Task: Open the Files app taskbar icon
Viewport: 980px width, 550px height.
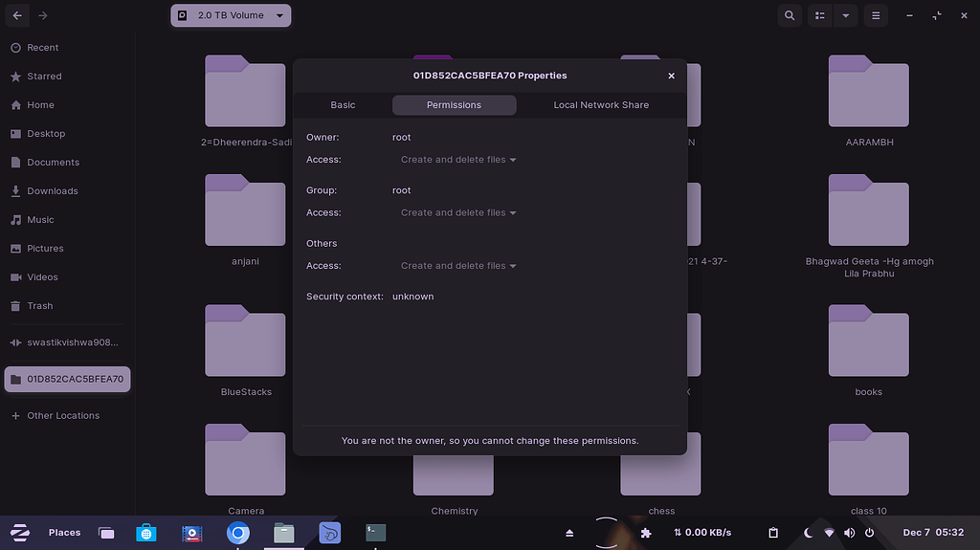Action: pos(283,533)
